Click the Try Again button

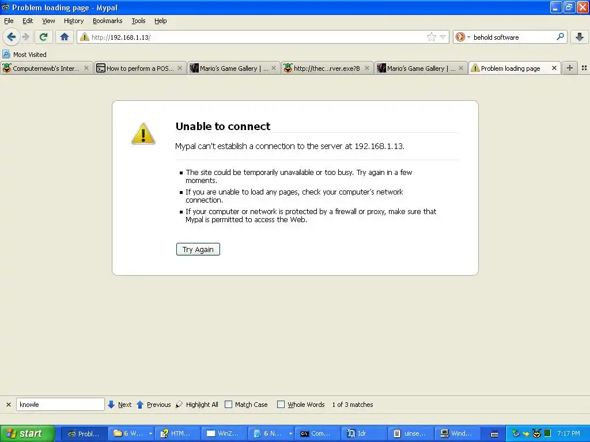(198, 249)
